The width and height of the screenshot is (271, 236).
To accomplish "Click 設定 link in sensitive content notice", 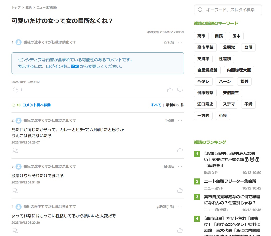I will pyautogui.click(x=75, y=66).
